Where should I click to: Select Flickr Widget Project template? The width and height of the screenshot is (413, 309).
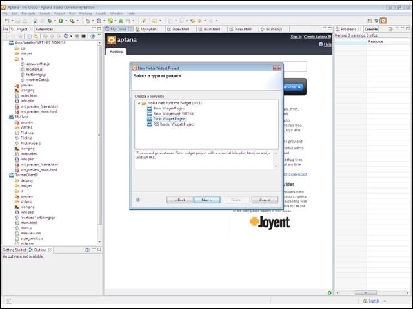point(169,118)
